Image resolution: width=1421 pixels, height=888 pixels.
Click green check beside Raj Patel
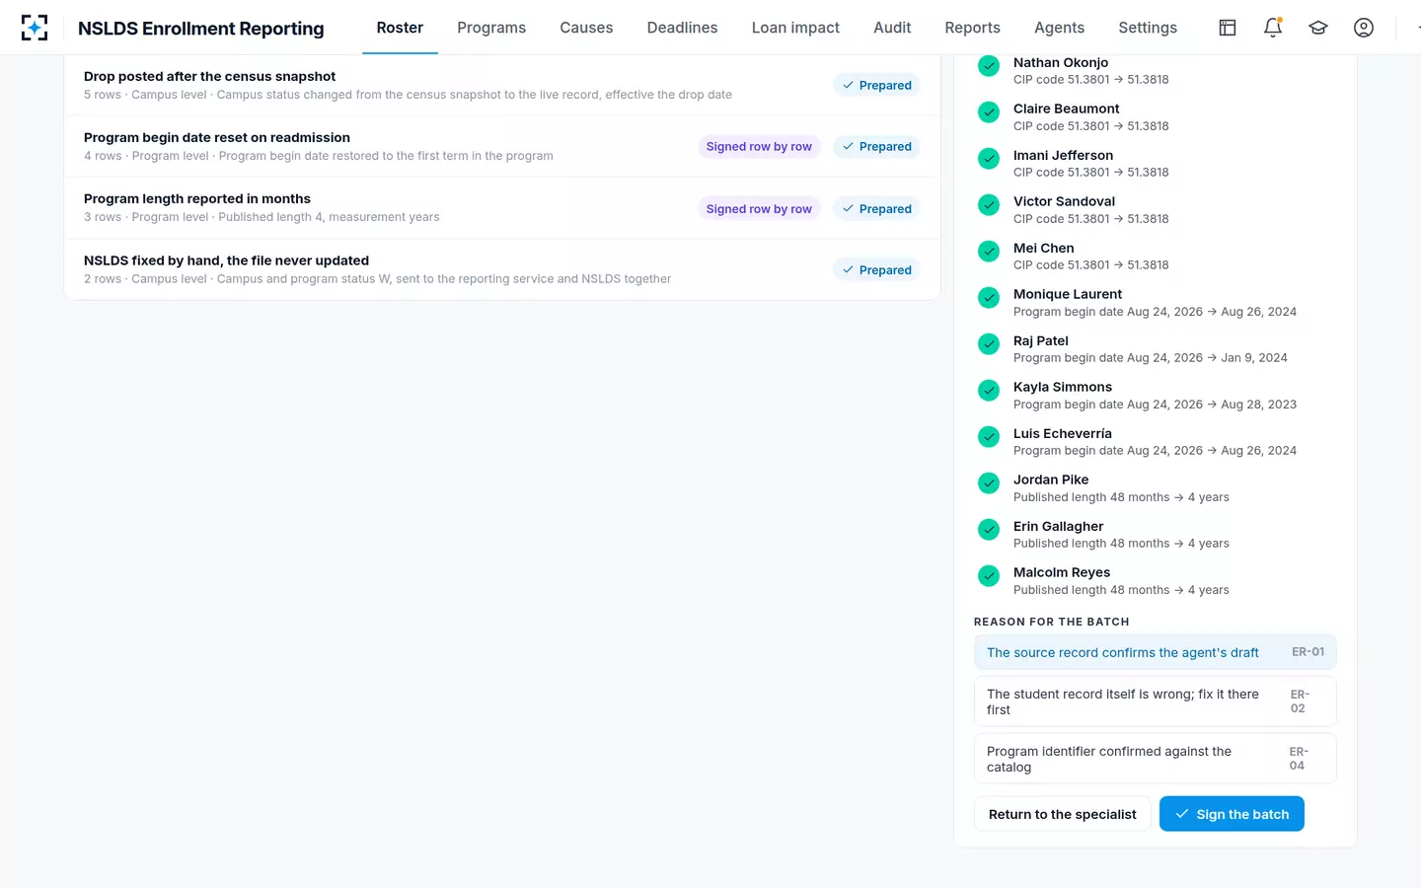pos(989,344)
